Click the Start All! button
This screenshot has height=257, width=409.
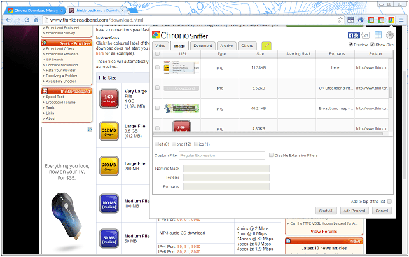pos(326,211)
